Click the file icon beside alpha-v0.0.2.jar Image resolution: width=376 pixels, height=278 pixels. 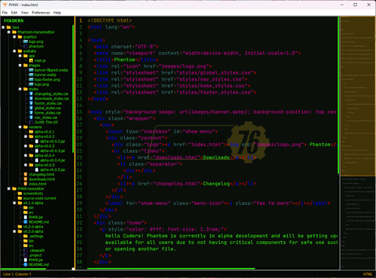coord(37,141)
